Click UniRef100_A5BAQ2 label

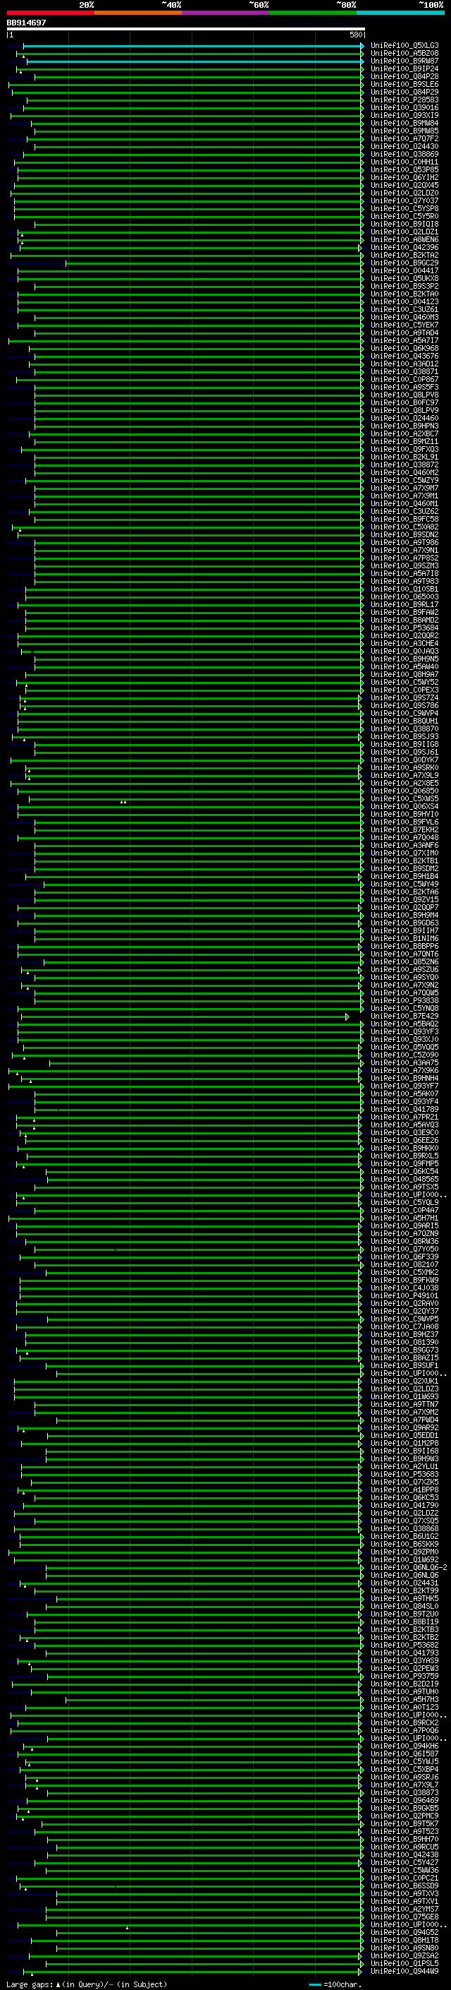pos(404,1024)
